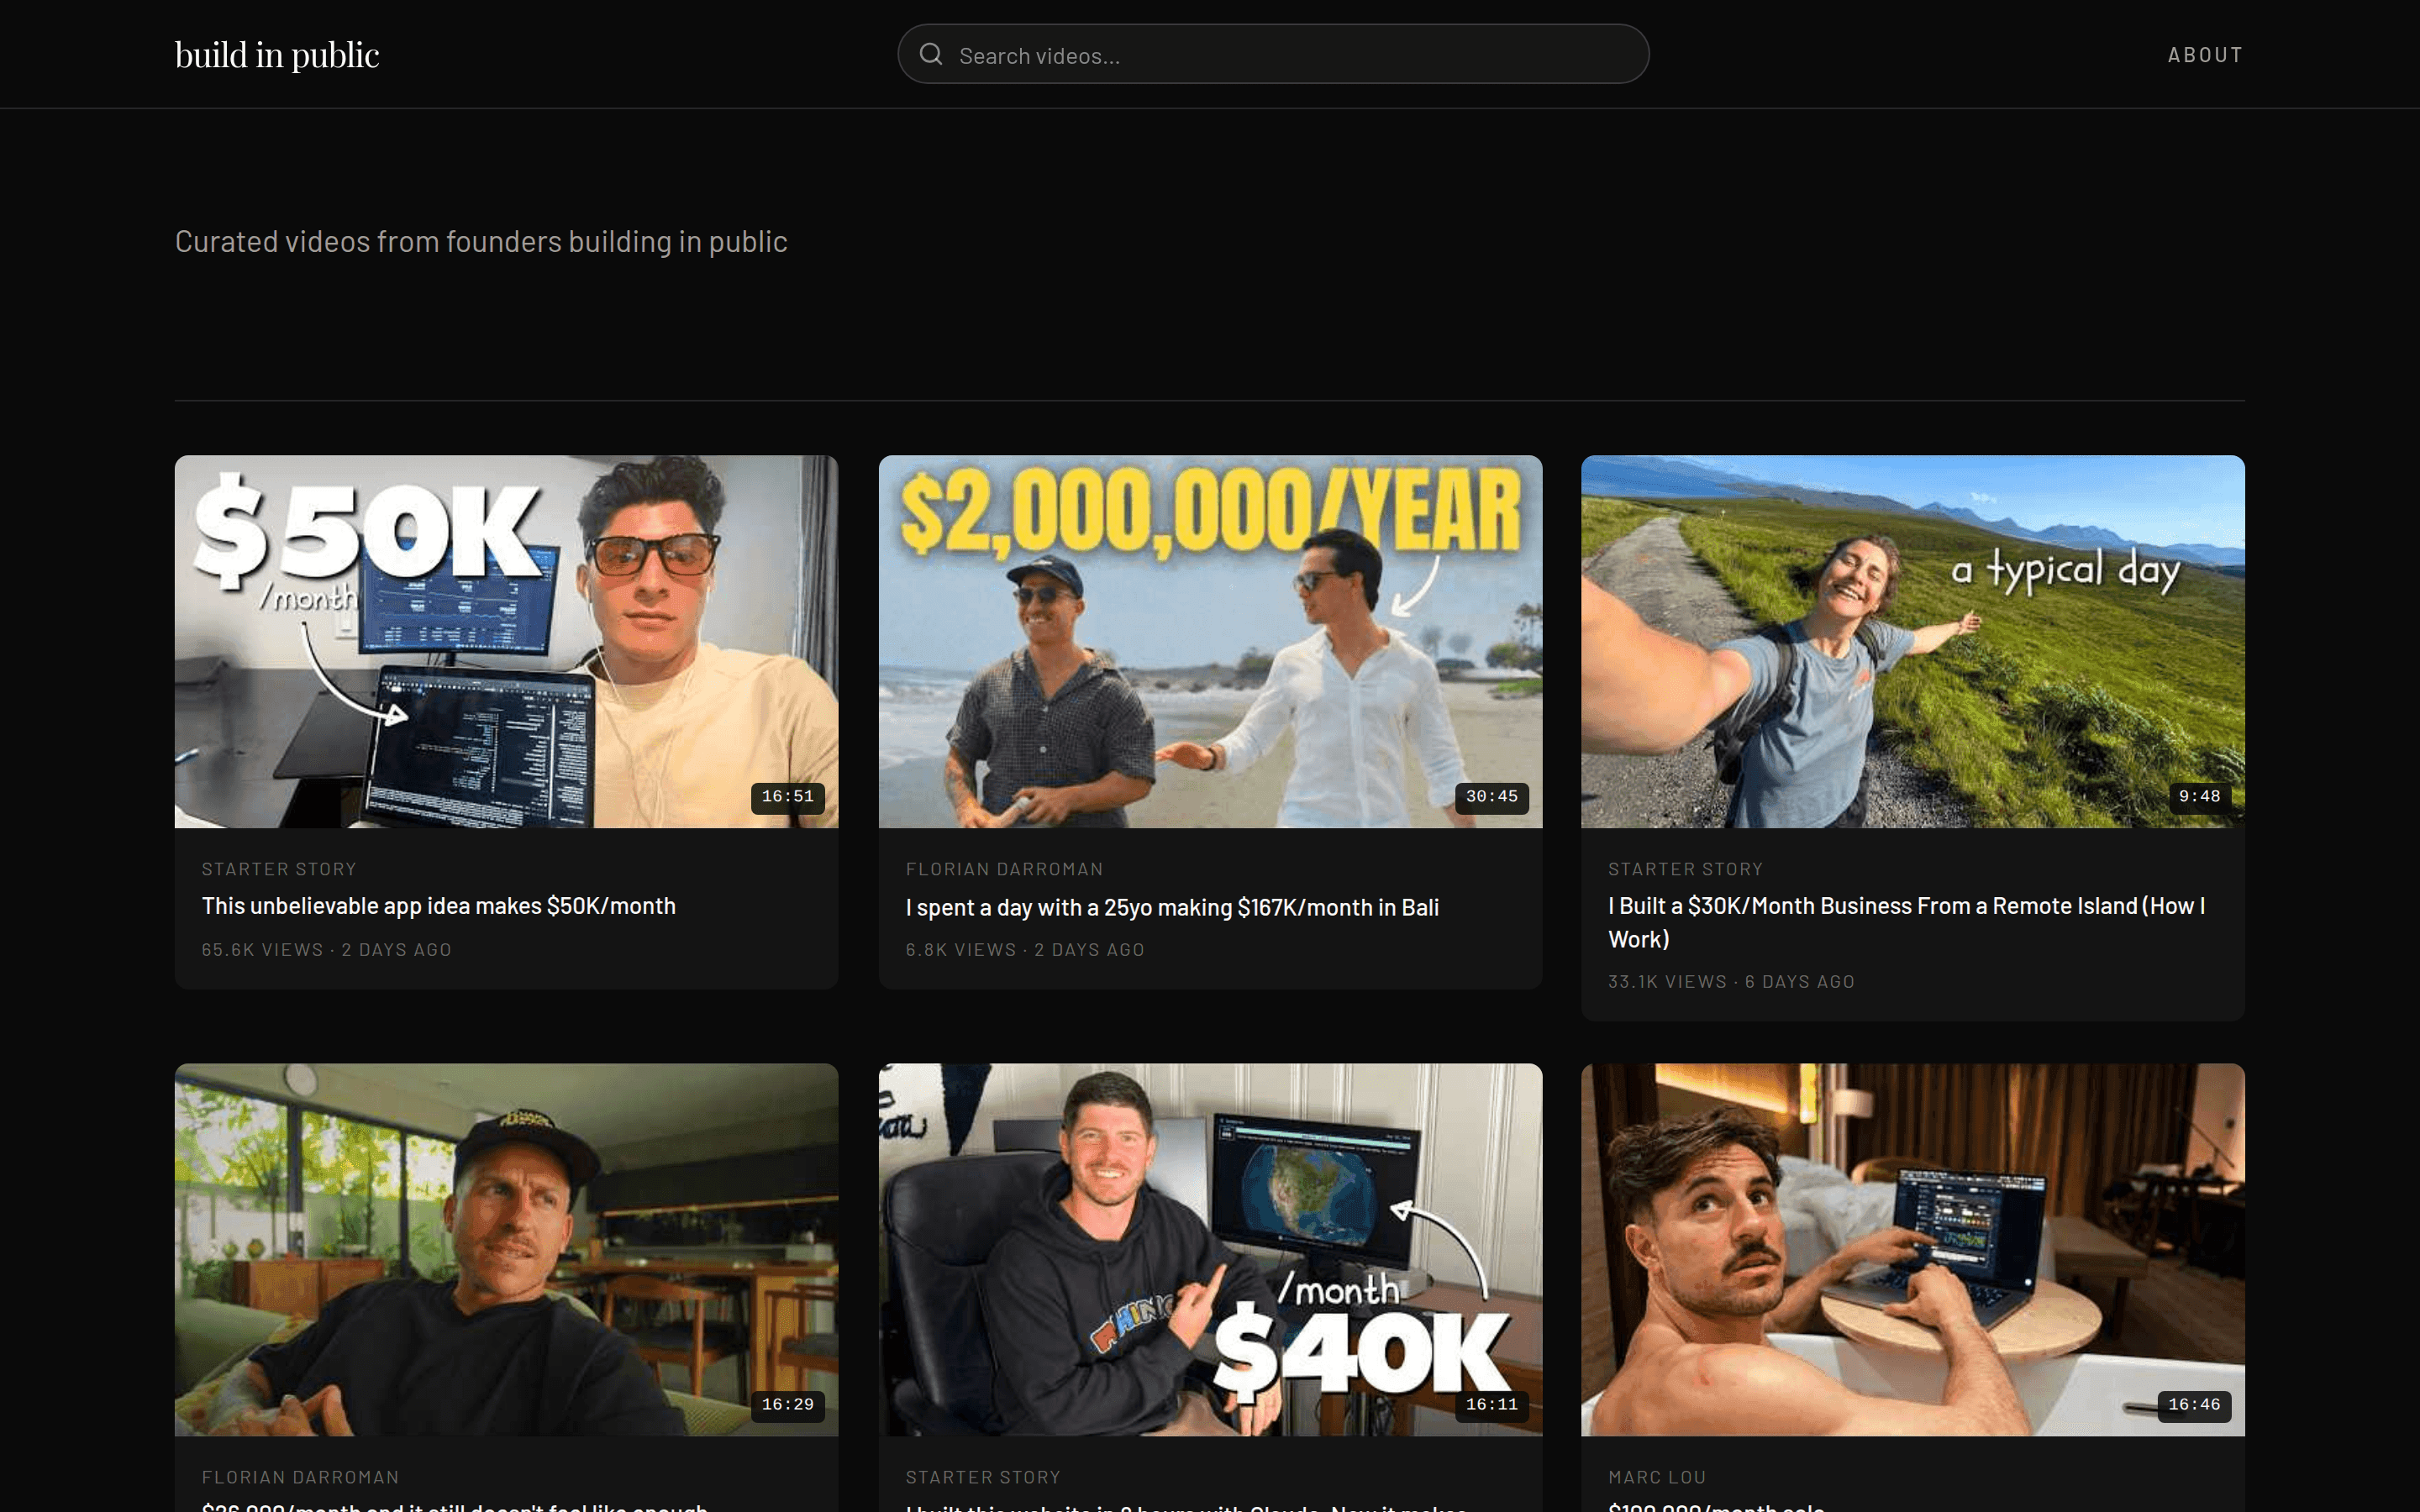Open the $2,000,000/year Bali video thumbnail
This screenshot has width=2420, height=1512.
click(x=1210, y=641)
